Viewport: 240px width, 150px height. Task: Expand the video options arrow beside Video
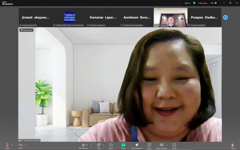coord(25,144)
